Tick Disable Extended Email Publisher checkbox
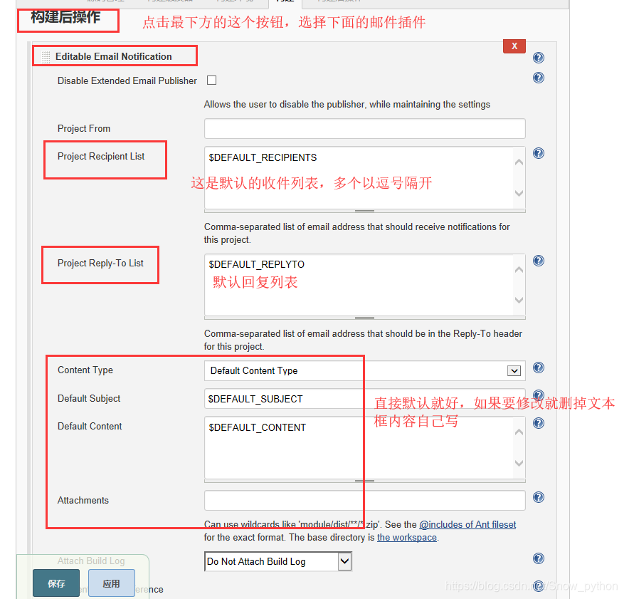 click(212, 80)
